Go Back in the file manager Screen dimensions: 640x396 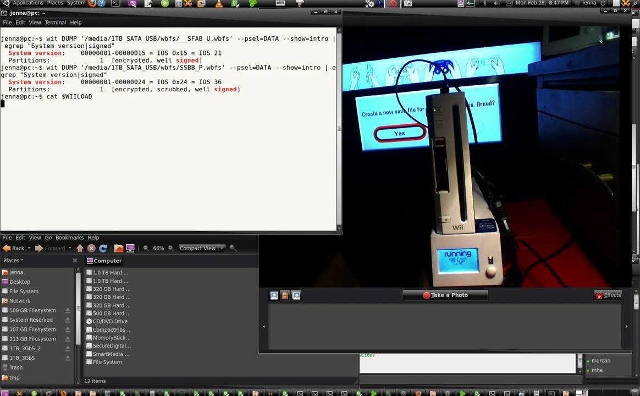pos(14,248)
